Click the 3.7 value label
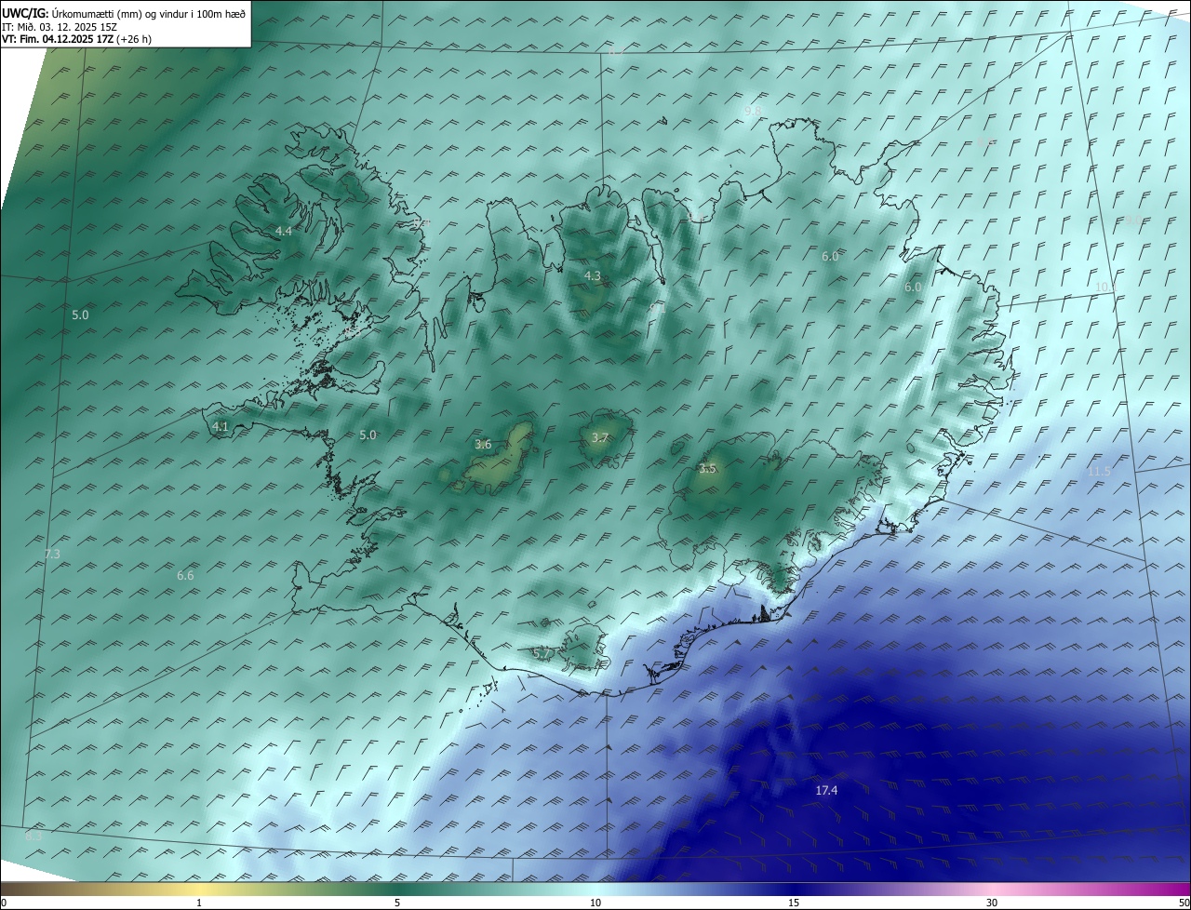Image resolution: width=1191 pixels, height=910 pixels. click(x=600, y=437)
